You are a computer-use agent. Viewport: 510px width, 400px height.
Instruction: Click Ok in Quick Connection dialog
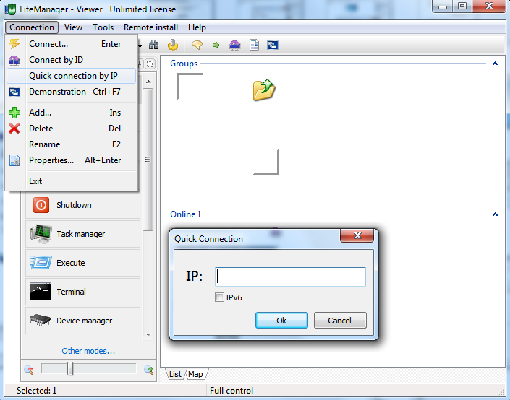(281, 321)
